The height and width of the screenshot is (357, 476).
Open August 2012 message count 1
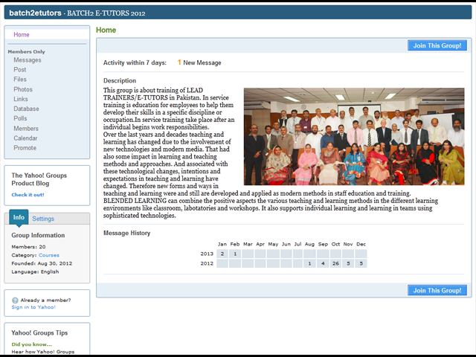pos(309,263)
